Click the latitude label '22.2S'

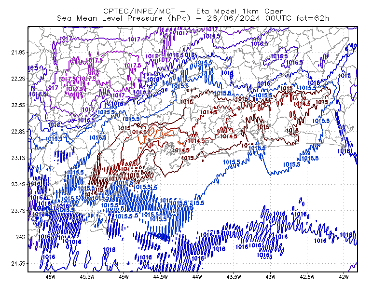pyautogui.click(x=18, y=79)
